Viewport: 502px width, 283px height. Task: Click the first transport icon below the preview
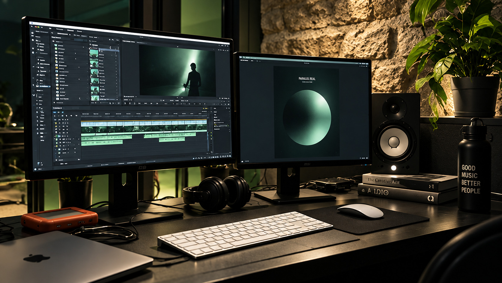tap(125, 103)
